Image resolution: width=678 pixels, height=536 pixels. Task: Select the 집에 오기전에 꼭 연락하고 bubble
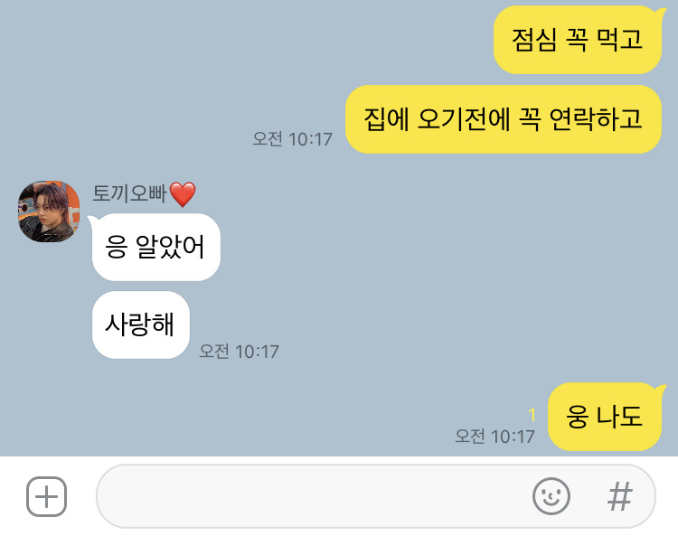pyautogui.click(x=504, y=119)
